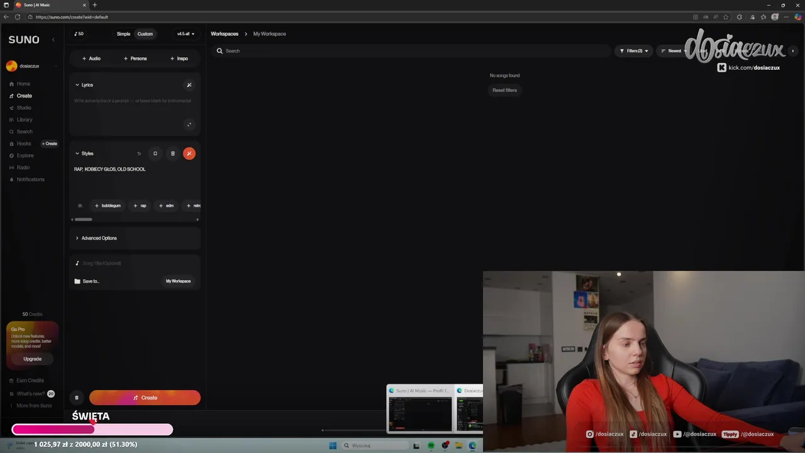
Task: Click the browser refresh icon
Action: [17, 17]
